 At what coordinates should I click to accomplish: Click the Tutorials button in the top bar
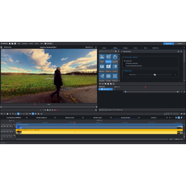pos(48,44)
